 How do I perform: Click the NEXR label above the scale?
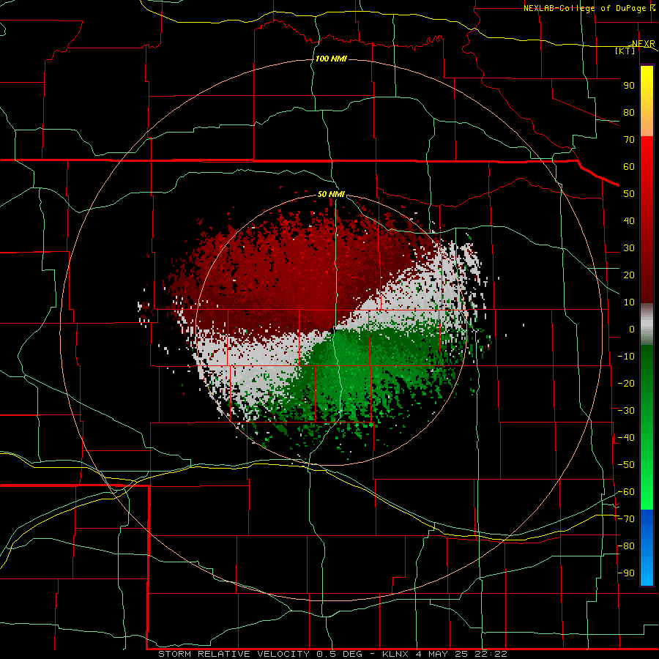pyautogui.click(x=644, y=43)
